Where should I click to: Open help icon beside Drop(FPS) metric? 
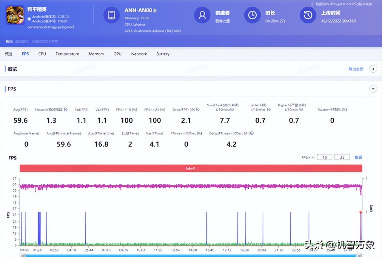tap(198, 109)
